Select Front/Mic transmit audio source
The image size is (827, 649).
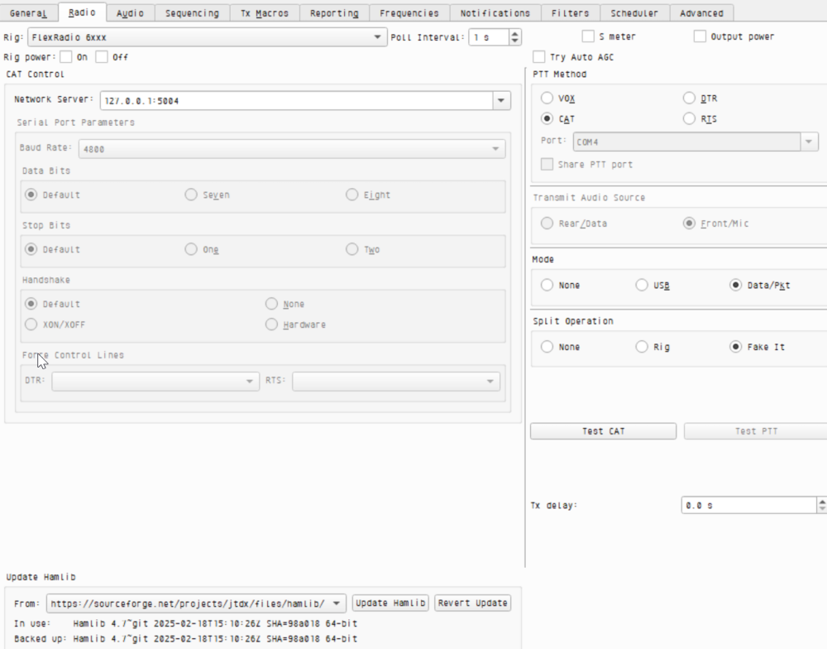coord(689,224)
